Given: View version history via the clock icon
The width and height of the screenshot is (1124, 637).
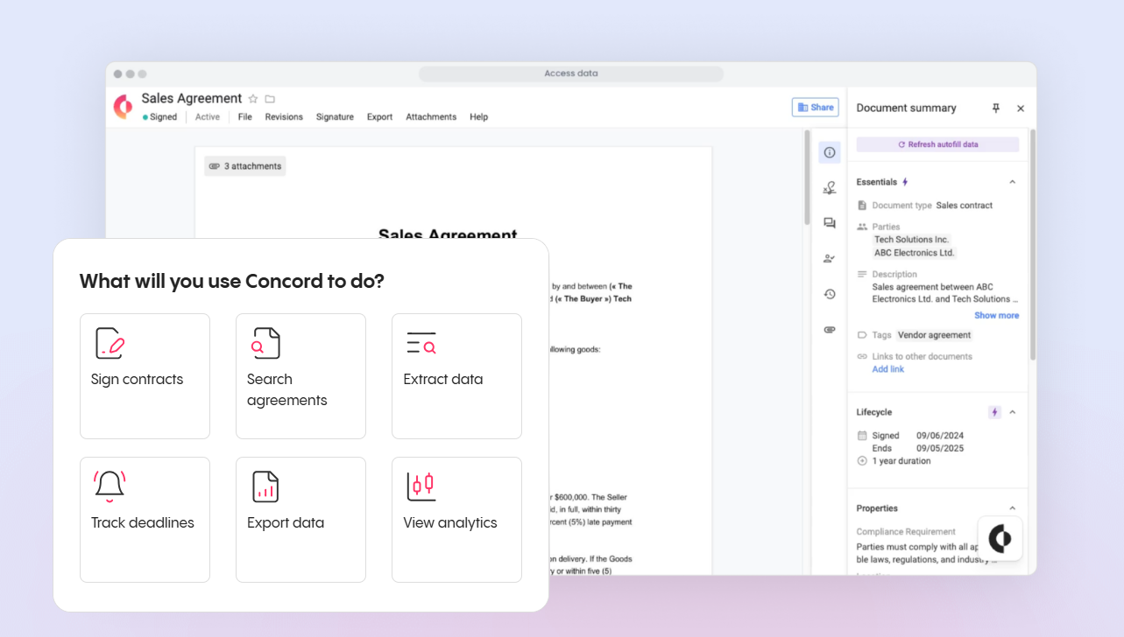Looking at the screenshot, I should (829, 294).
